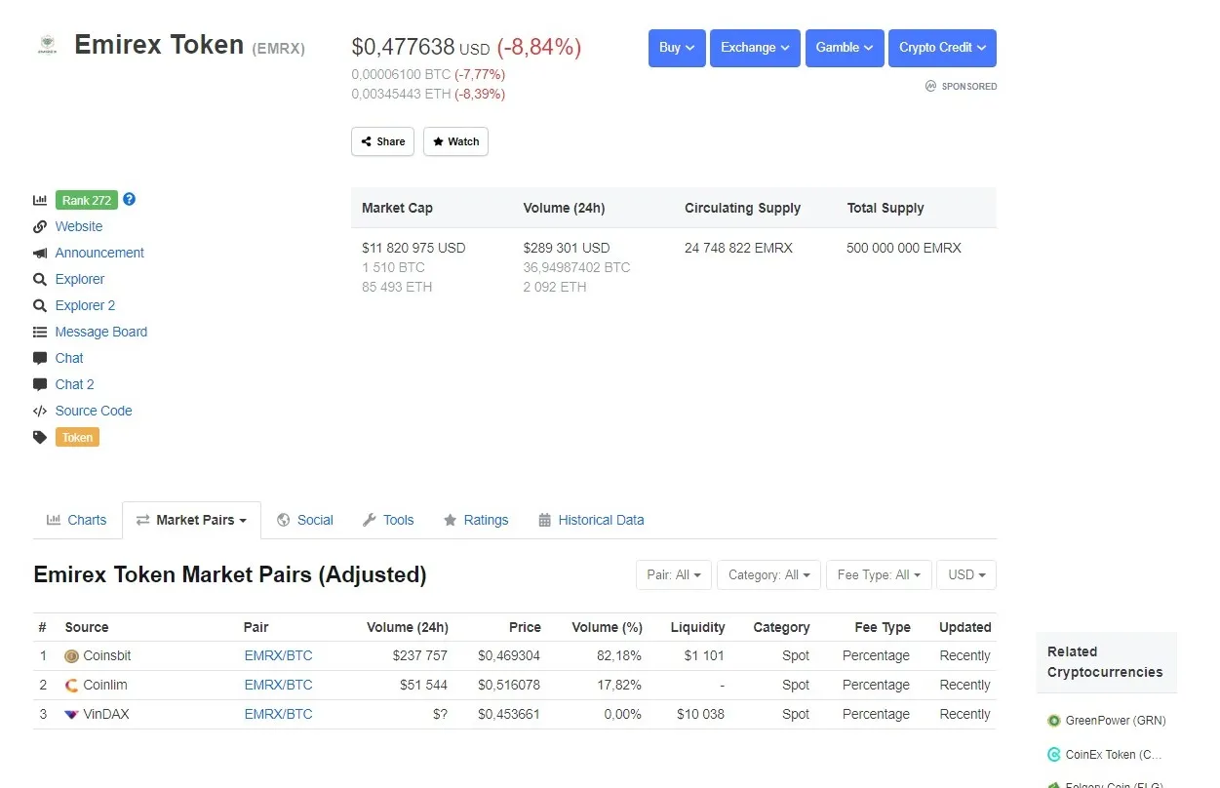This screenshot has height=788, width=1220.
Task: Click the magnifier icon next to Explorer 2
Action: [x=40, y=305]
